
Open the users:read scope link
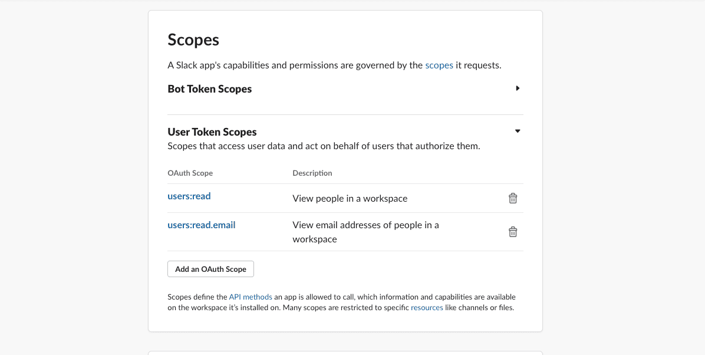(189, 196)
